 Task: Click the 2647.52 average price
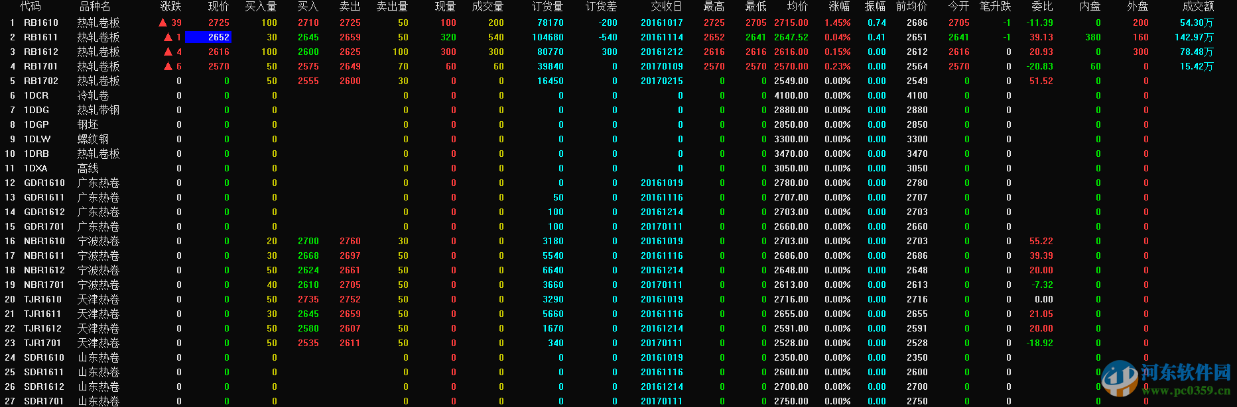791,37
